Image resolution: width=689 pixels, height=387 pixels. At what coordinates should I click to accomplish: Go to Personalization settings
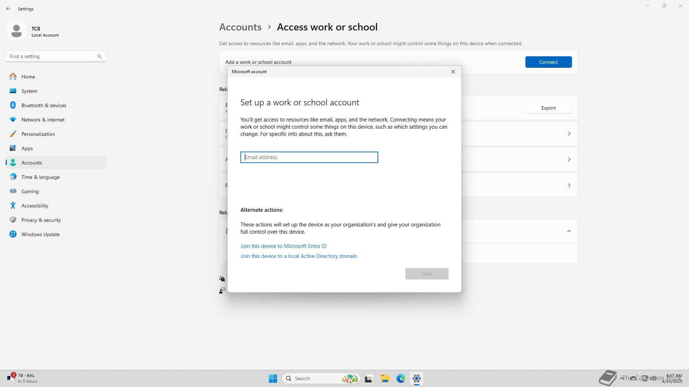tap(38, 134)
